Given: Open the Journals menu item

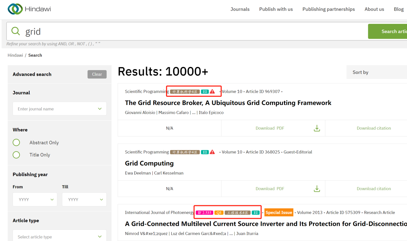Looking at the screenshot, I should [x=240, y=9].
